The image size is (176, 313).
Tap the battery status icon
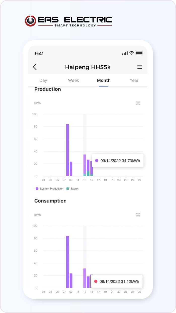(x=139, y=53)
